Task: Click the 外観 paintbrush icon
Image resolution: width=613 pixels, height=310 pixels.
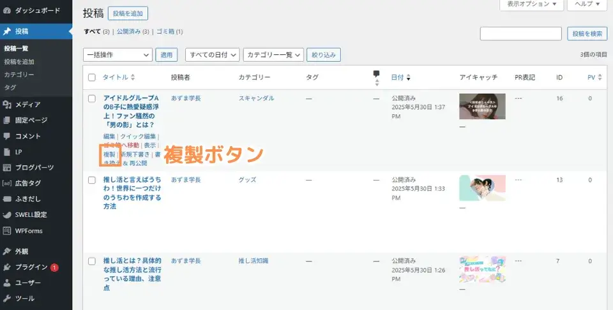Action: [6, 251]
